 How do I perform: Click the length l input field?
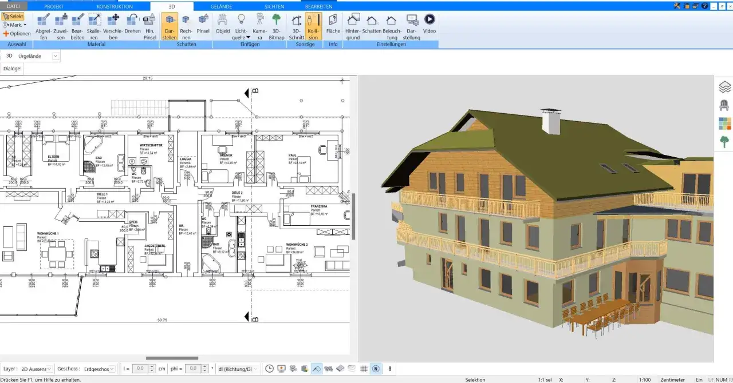point(140,369)
